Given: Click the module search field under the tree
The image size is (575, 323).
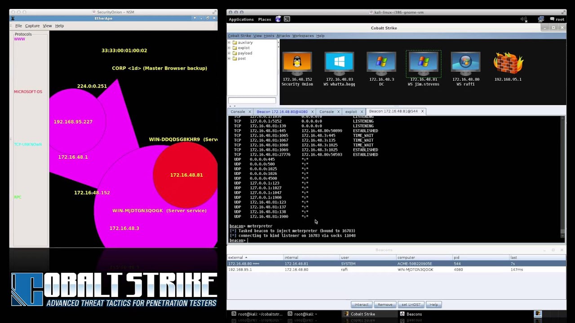Looking at the screenshot, I should point(252,100).
